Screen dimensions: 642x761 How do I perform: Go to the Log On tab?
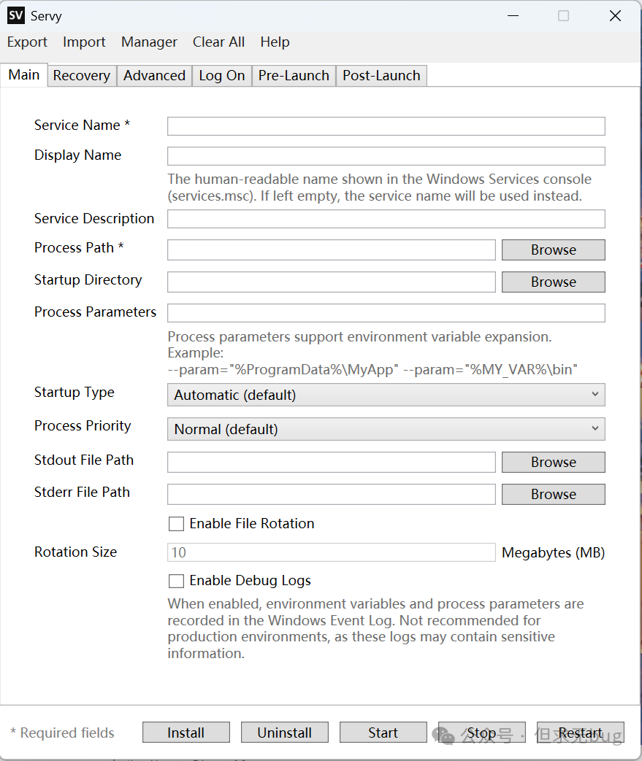tap(222, 76)
